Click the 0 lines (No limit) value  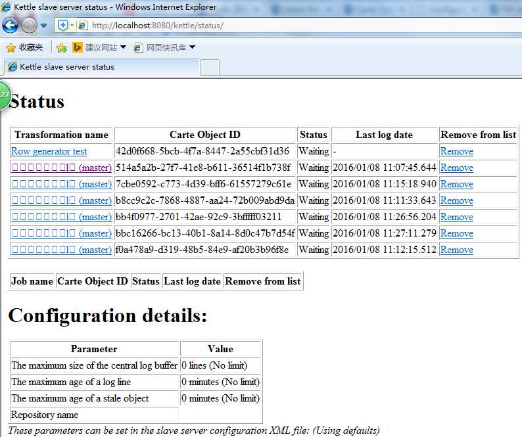(x=214, y=365)
